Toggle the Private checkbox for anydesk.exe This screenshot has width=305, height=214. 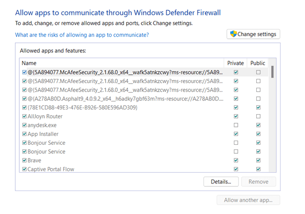click(x=235, y=125)
